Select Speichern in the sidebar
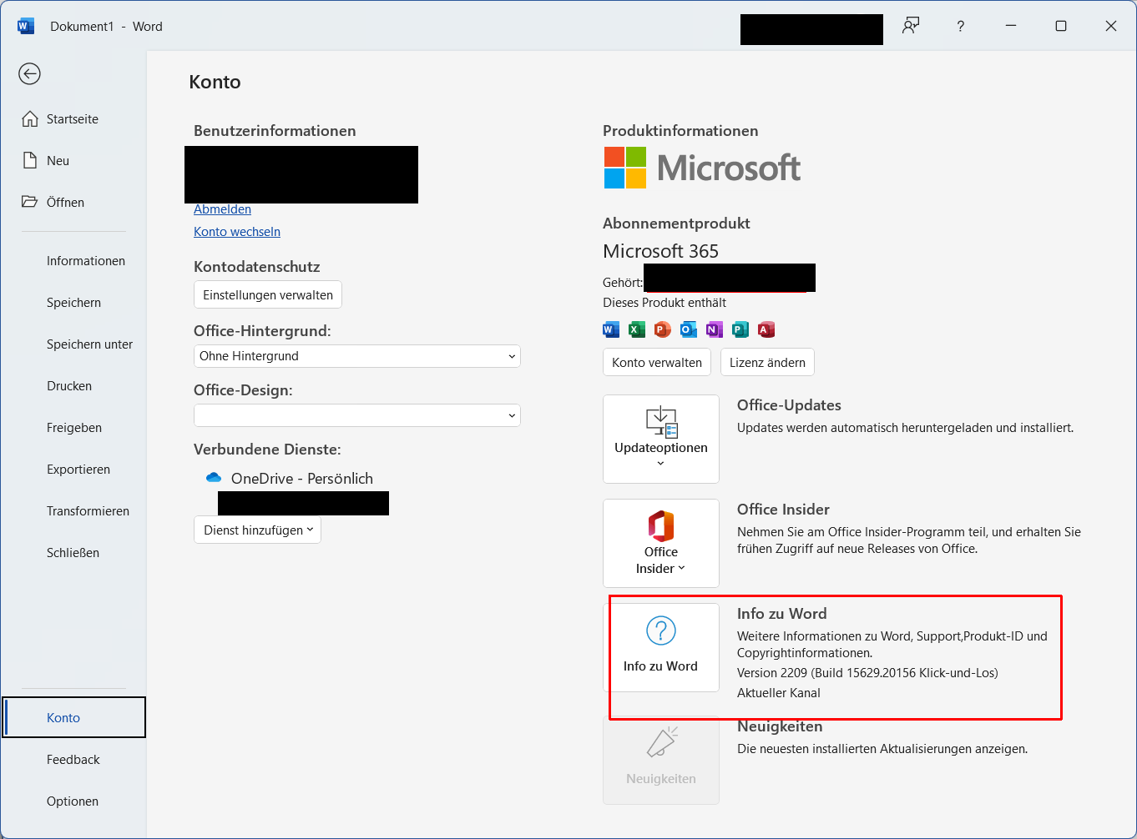Image resolution: width=1137 pixels, height=839 pixels. pos(73,303)
